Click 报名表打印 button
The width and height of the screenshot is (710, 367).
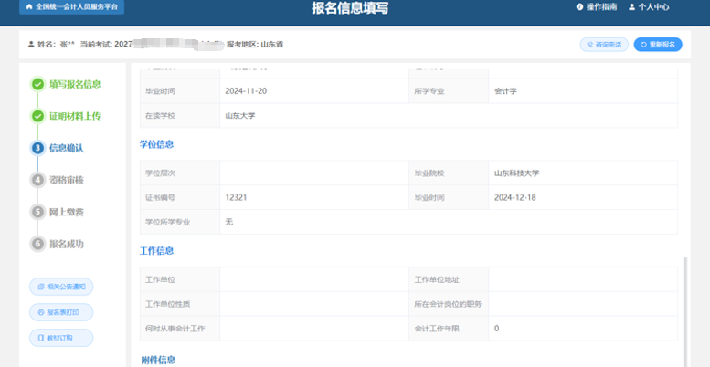(61, 312)
